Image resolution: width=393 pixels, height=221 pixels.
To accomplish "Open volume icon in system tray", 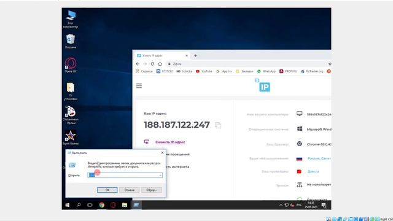I will coord(292,205).
